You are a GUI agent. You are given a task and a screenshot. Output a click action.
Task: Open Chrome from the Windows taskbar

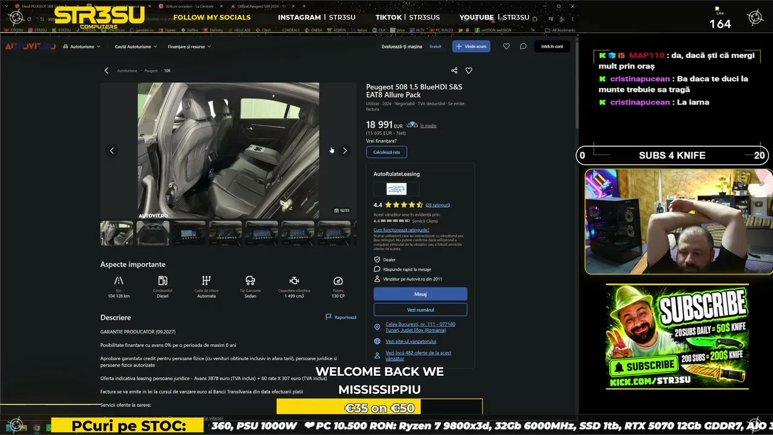37,428
